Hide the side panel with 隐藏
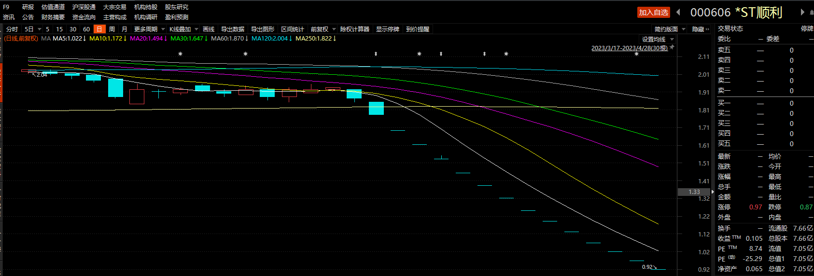 (x=700, y=29)
